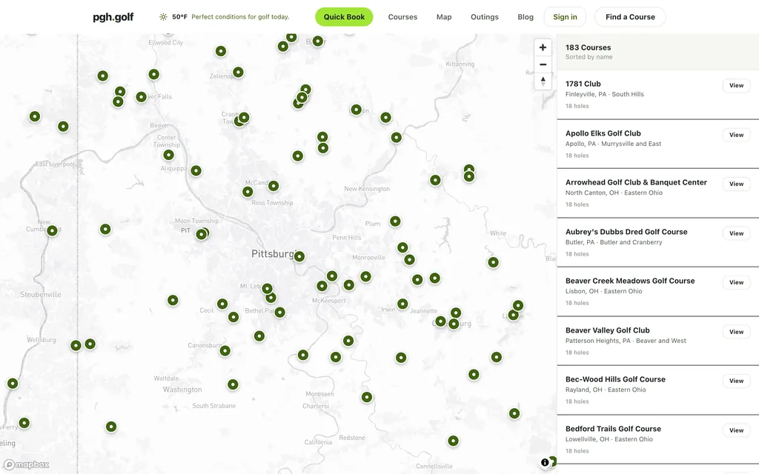Select the course marker next to Cecil
Image resolution: width=759 pixels, height=474 pixels.
pos(222,304)
